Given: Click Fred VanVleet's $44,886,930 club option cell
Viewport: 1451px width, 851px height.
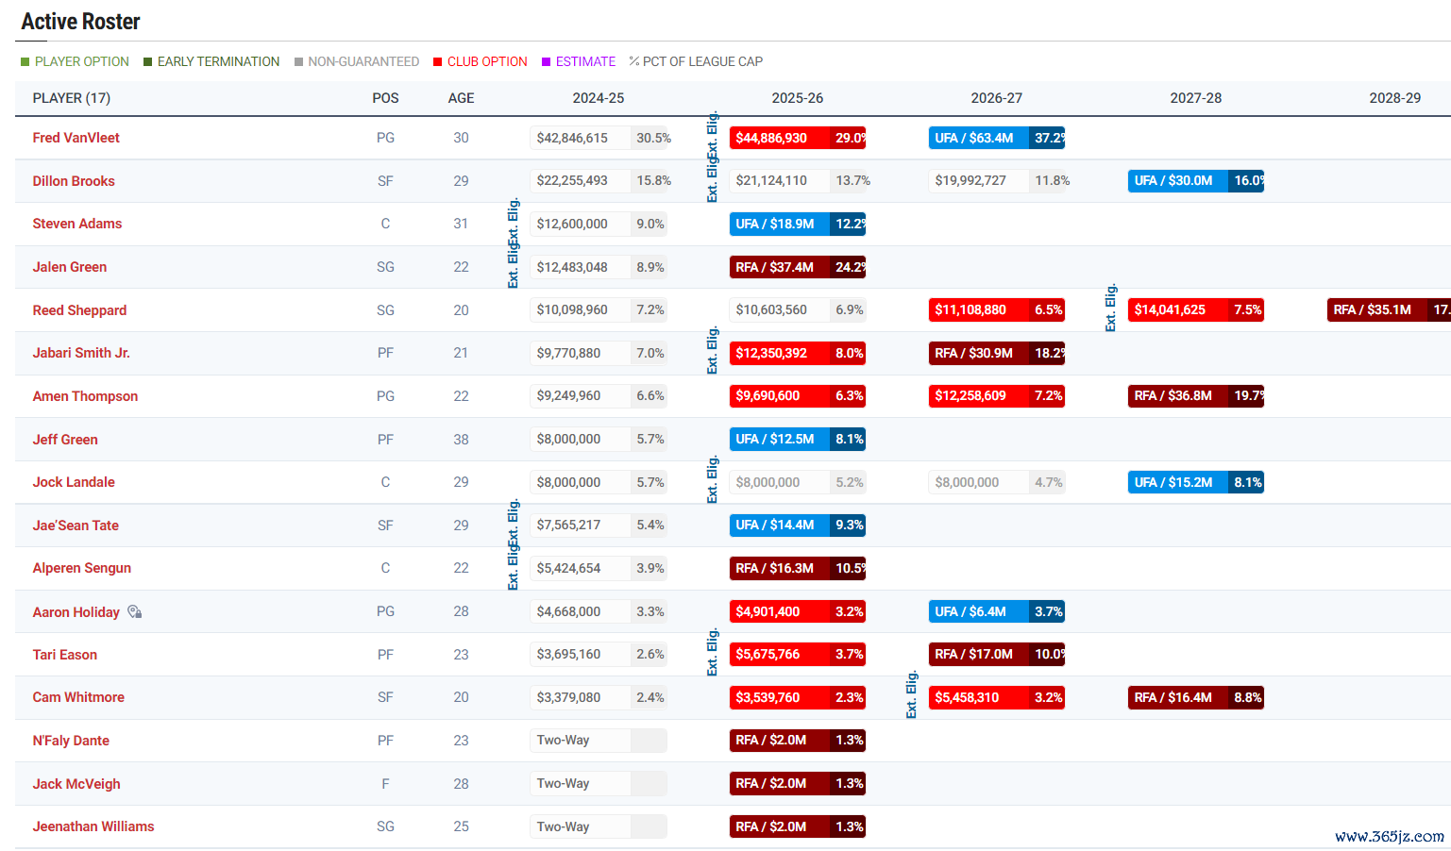Looking at the screenshot, I should coord(798,138).
